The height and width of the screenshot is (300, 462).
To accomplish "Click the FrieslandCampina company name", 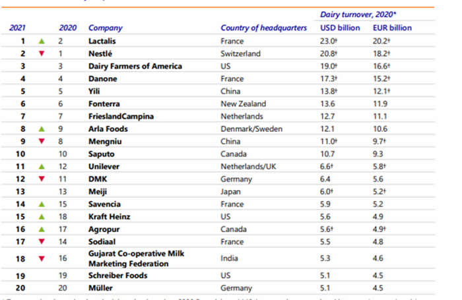I will (121, 117).
